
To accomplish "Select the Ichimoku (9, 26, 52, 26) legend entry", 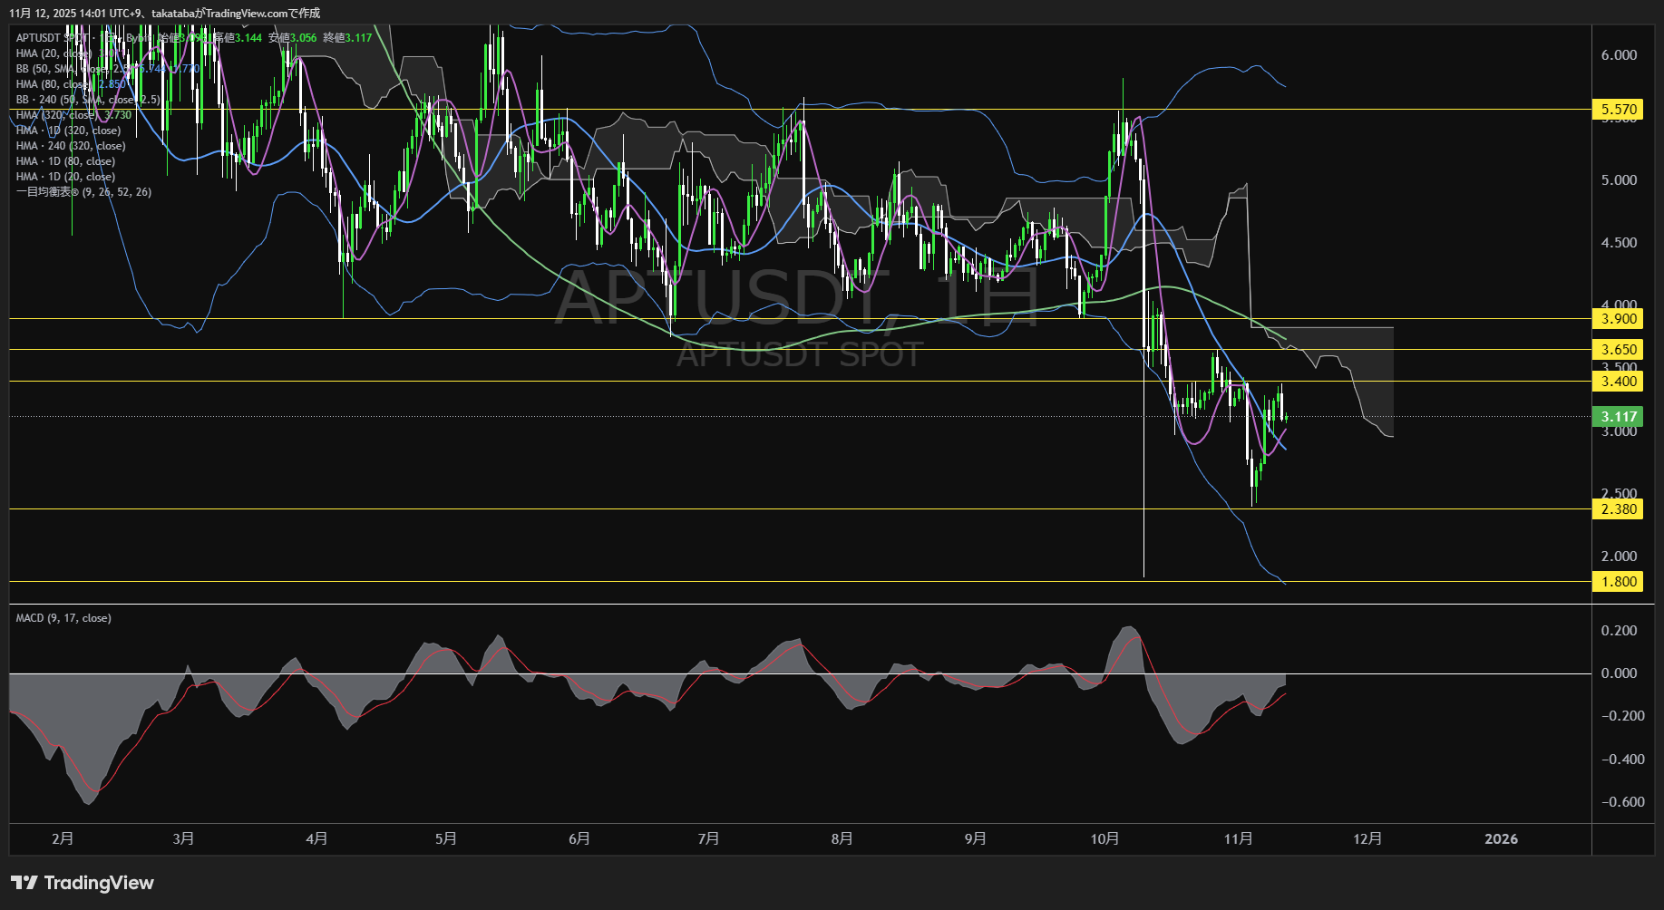I will pyautogui.click(x=83, y=192).
